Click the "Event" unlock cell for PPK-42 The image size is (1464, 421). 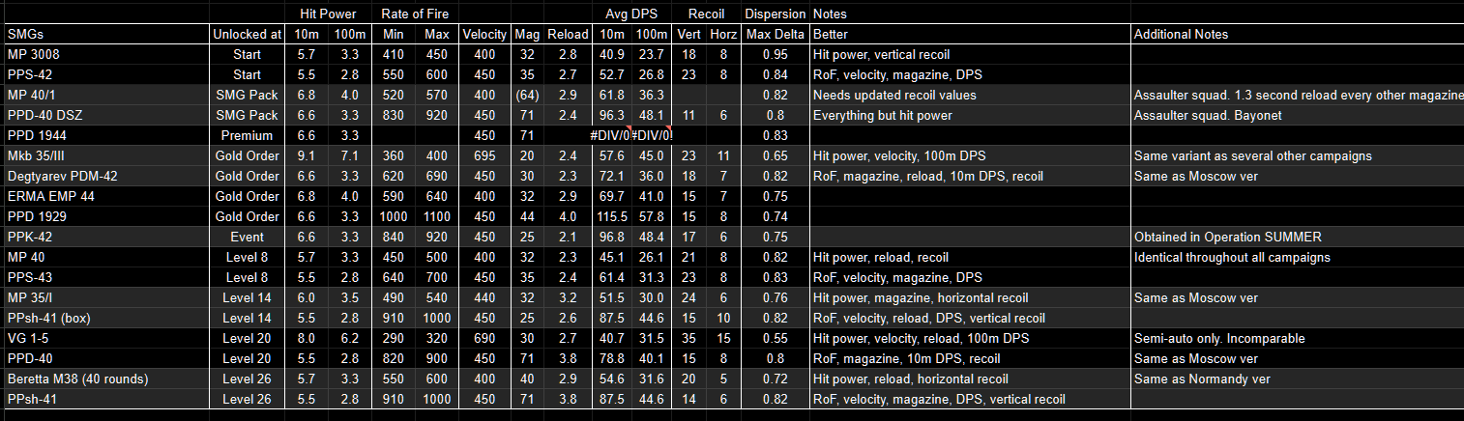247,237
